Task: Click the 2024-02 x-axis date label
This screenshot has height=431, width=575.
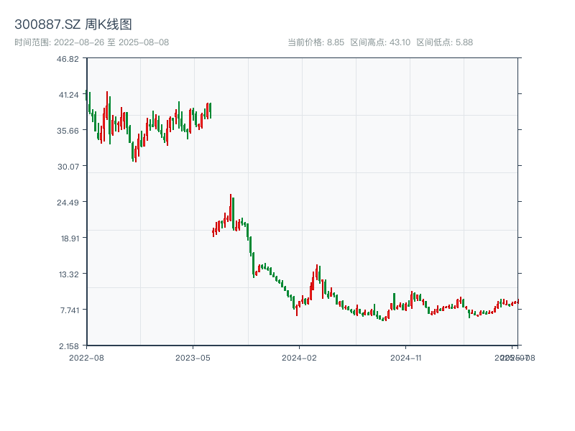Action: (300, 357)
